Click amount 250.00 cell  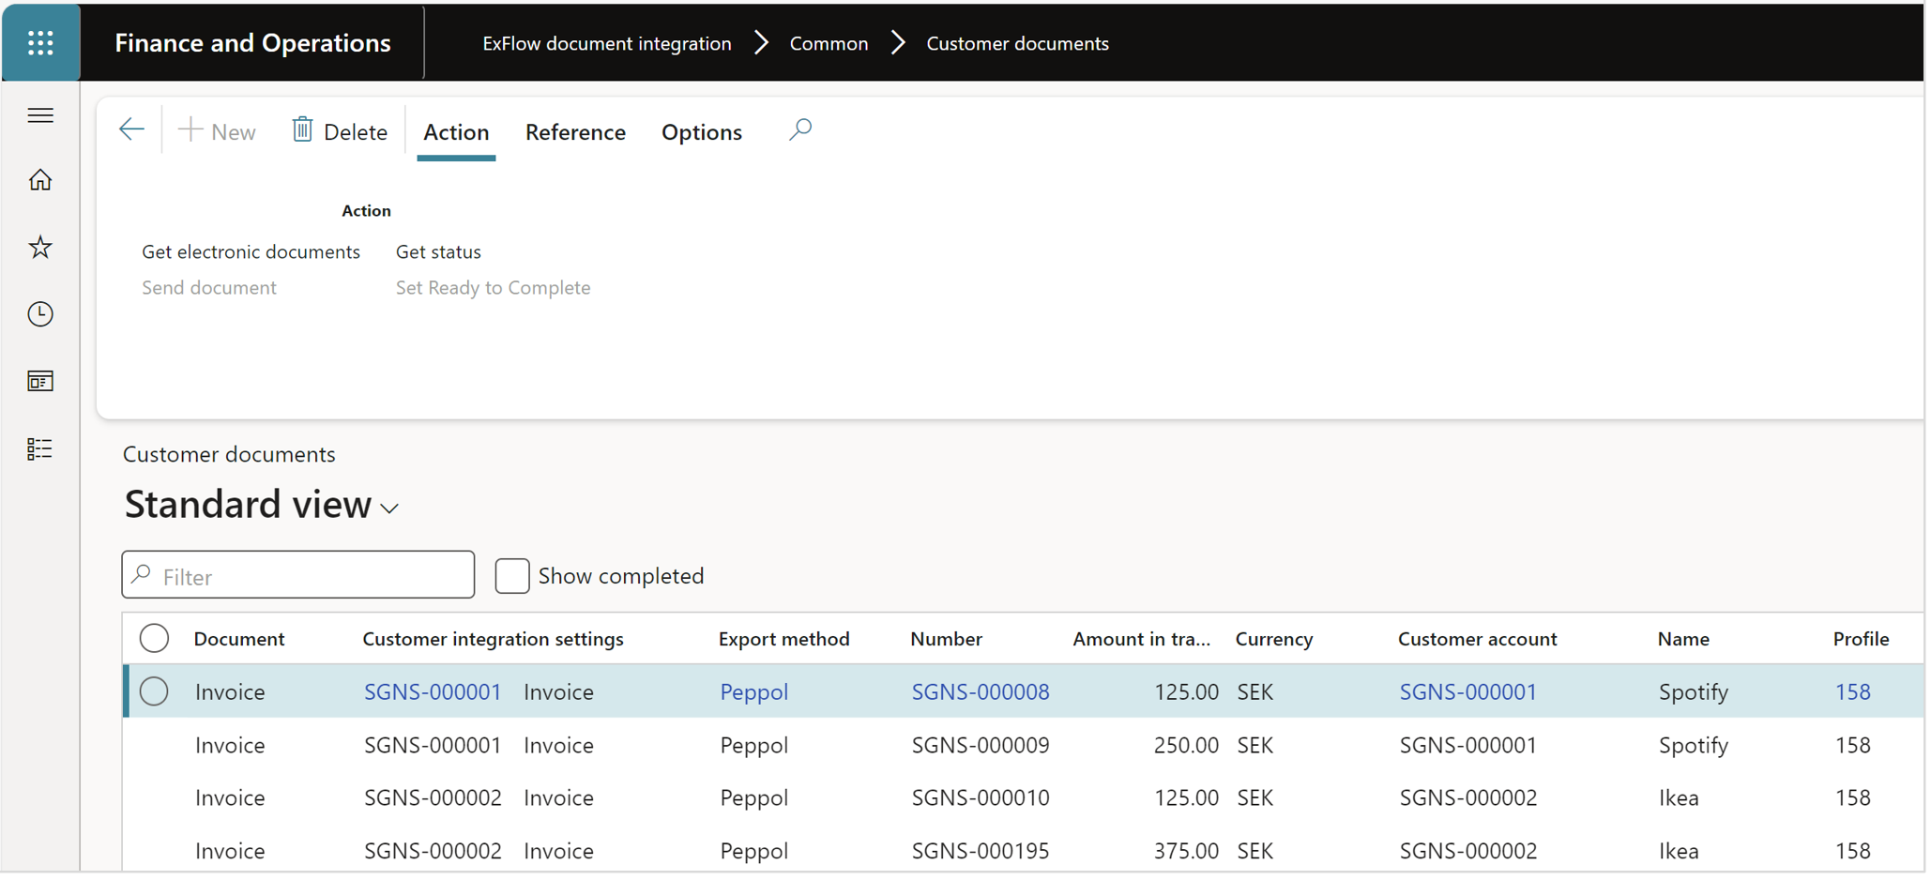[1186, 746]
